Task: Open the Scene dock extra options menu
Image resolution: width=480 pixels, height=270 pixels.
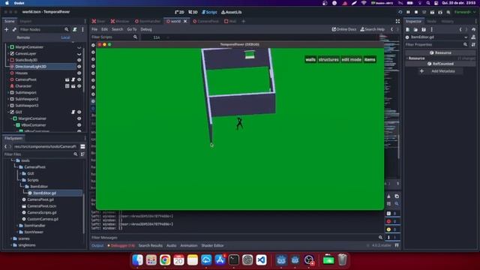Action: tap(82, 30)
